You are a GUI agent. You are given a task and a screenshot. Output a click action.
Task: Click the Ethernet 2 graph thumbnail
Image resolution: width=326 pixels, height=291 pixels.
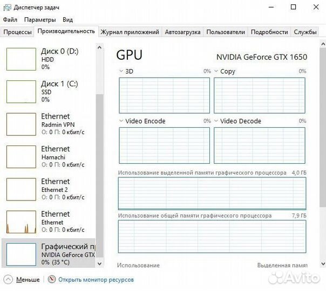pyautogui.click(x=21, y=189)
